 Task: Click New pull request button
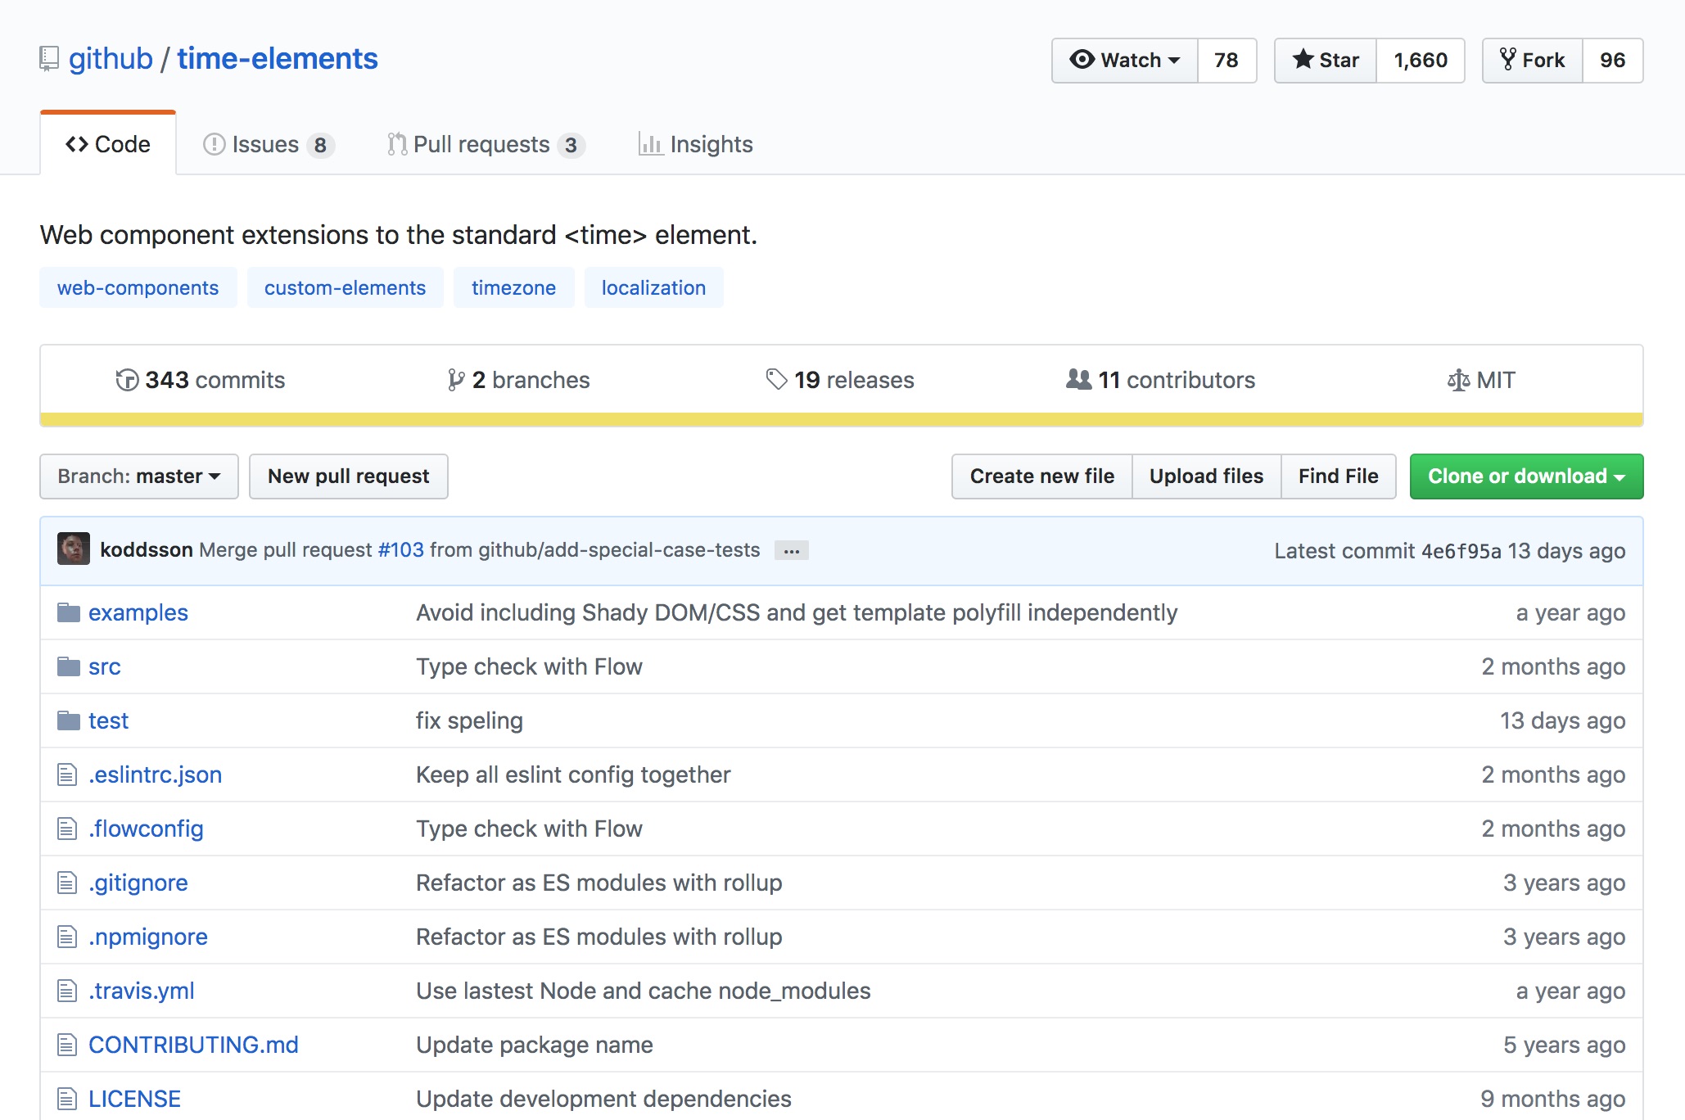point(349,476)
